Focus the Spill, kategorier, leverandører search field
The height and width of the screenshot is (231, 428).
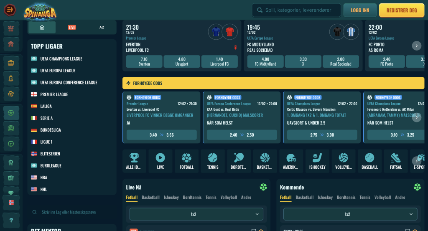pos(296,10)
